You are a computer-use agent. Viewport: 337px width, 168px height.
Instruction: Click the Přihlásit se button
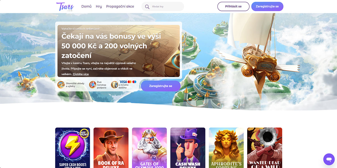point(233,6)
